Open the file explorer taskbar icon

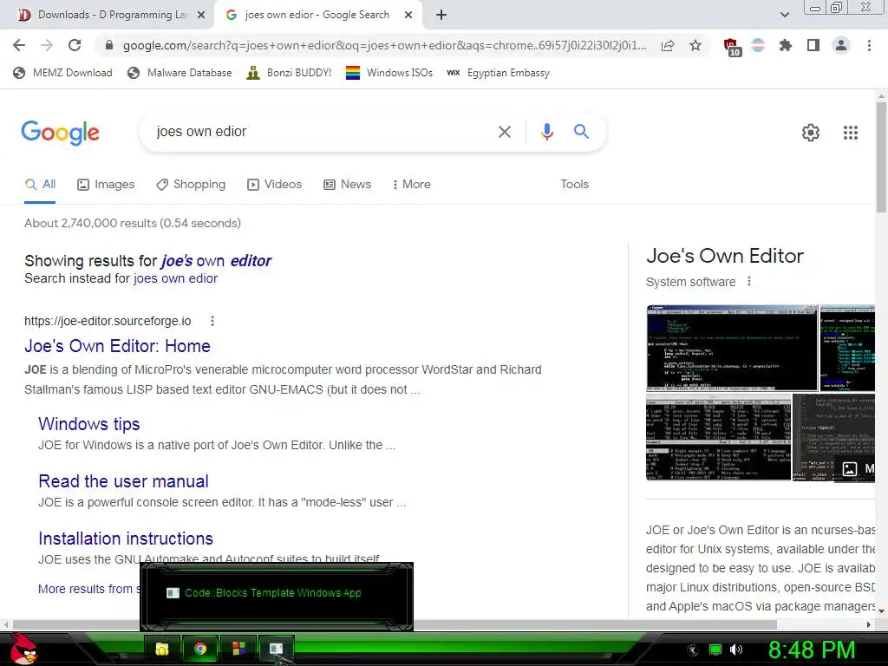click(x=162, y=649)
